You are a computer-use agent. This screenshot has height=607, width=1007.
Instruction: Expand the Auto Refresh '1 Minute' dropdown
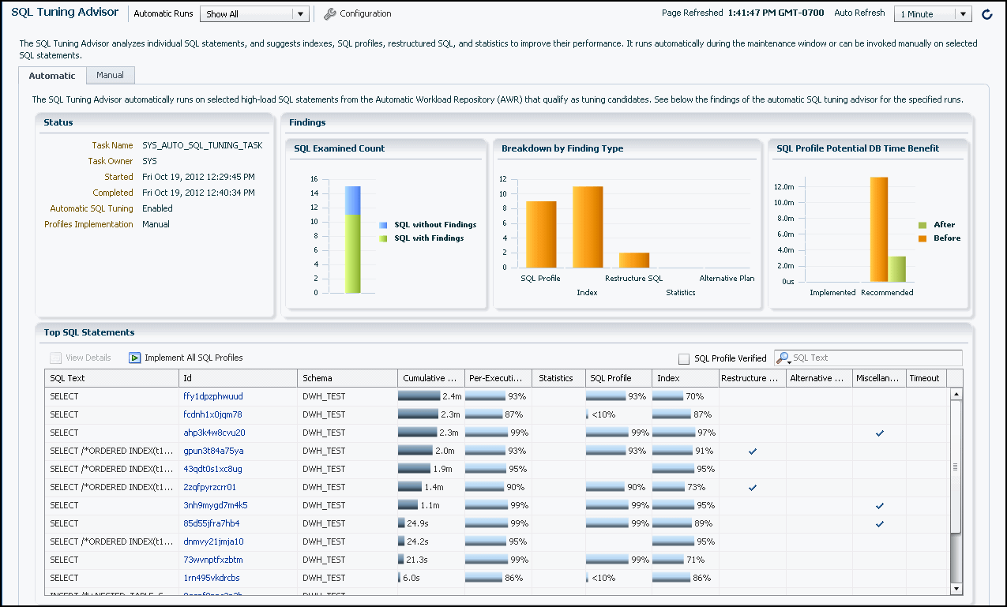(x=962, y=14)
